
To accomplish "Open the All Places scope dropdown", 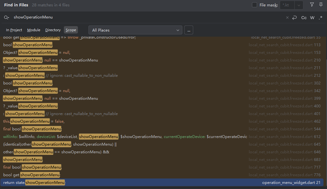I will coord(135,30).
